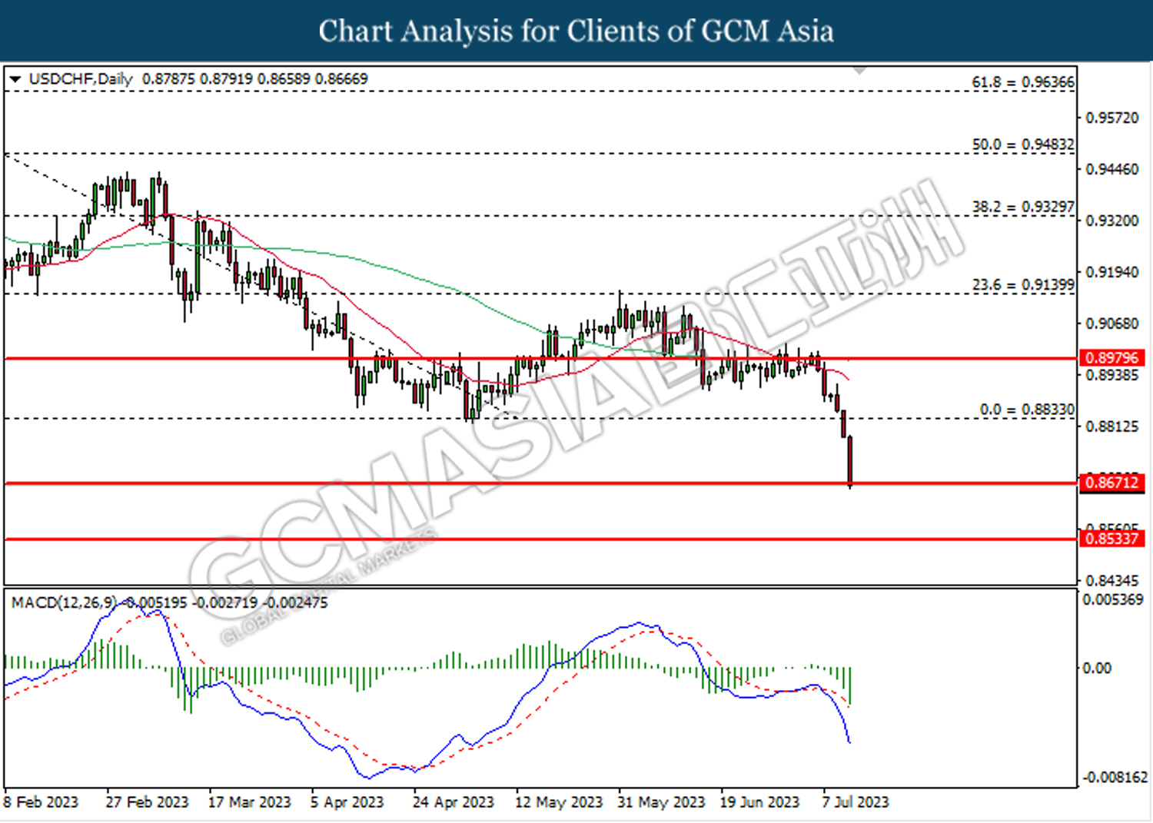
Task: Click the 0.94460 price axis value
Action: pyautogui.click(x=1112, y=169)
